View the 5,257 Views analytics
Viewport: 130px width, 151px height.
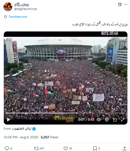[x=49, y=137]
